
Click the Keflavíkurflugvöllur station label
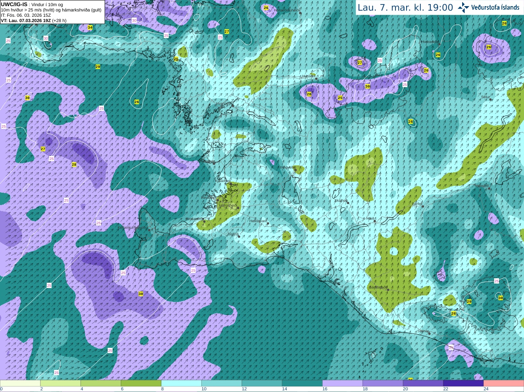133,227
